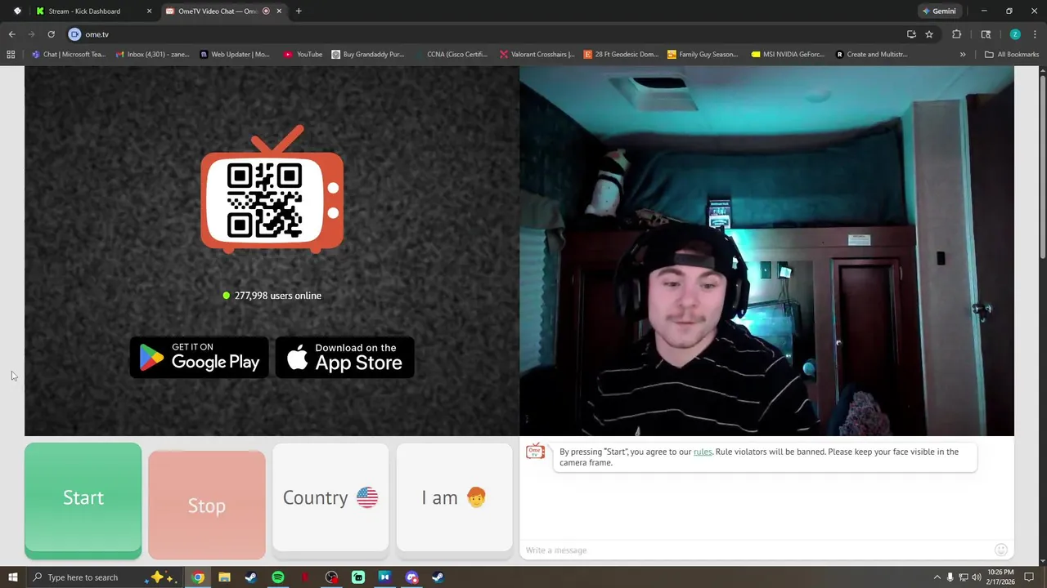Click the install app icon in address bar

point(911,34)
